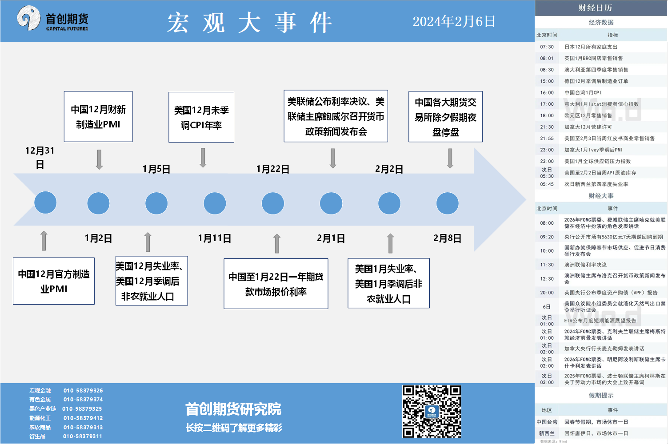Select the 中国台湾1月CPI row

[x=601, y=93]
